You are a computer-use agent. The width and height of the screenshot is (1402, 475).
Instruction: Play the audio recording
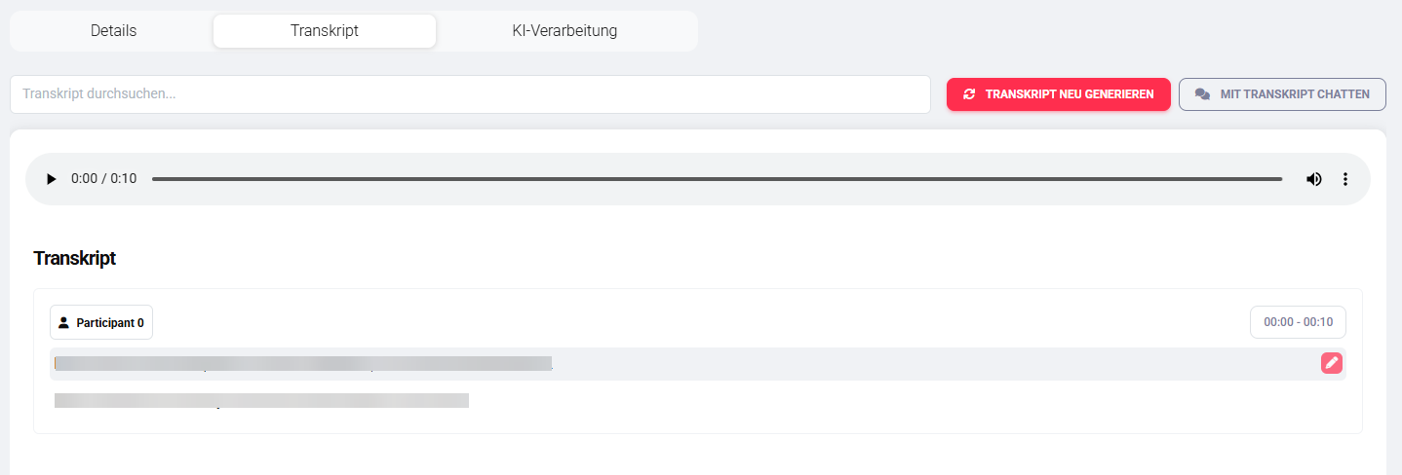click(x=52, y=179)
